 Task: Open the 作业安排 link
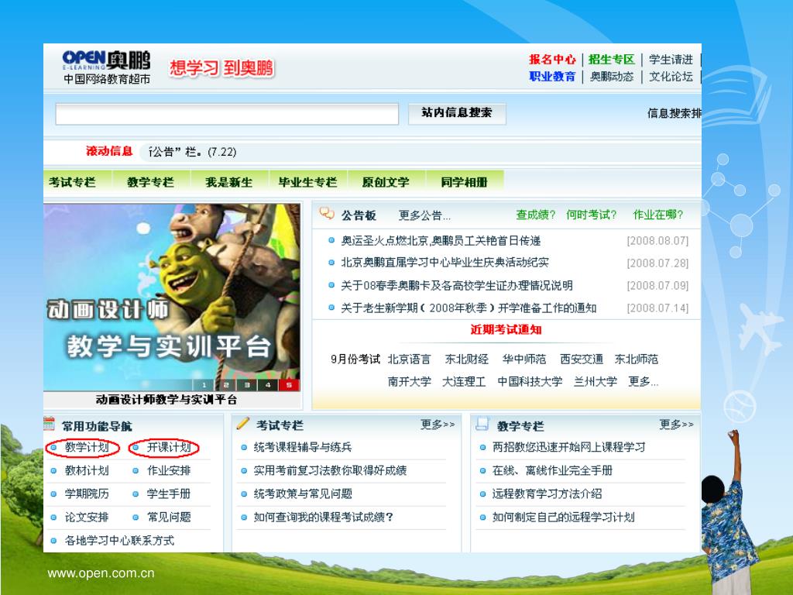(x=168, y=470)
